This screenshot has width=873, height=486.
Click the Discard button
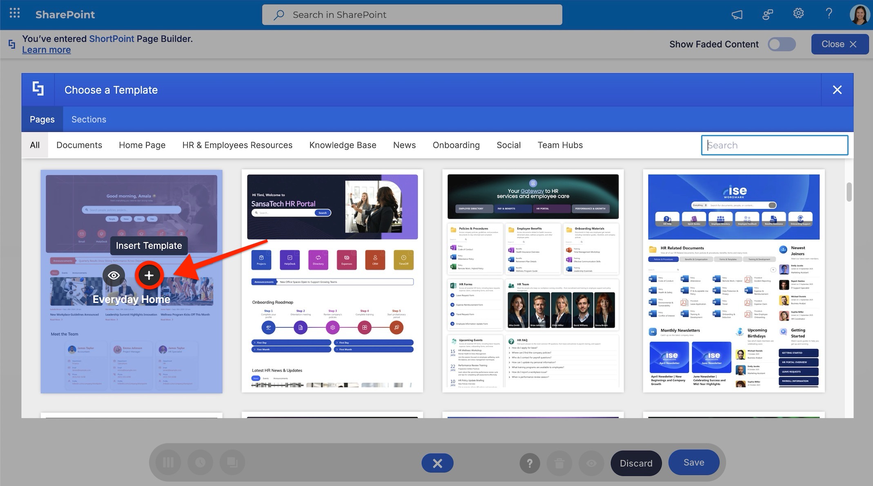point(636,463)
